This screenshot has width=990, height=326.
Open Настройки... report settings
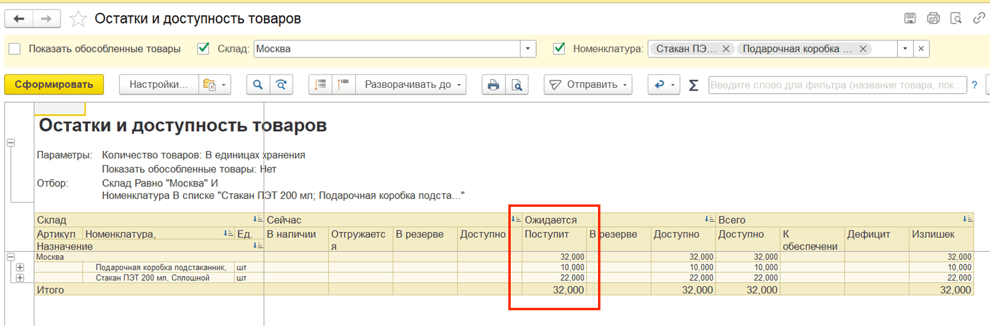click(158, 85)
